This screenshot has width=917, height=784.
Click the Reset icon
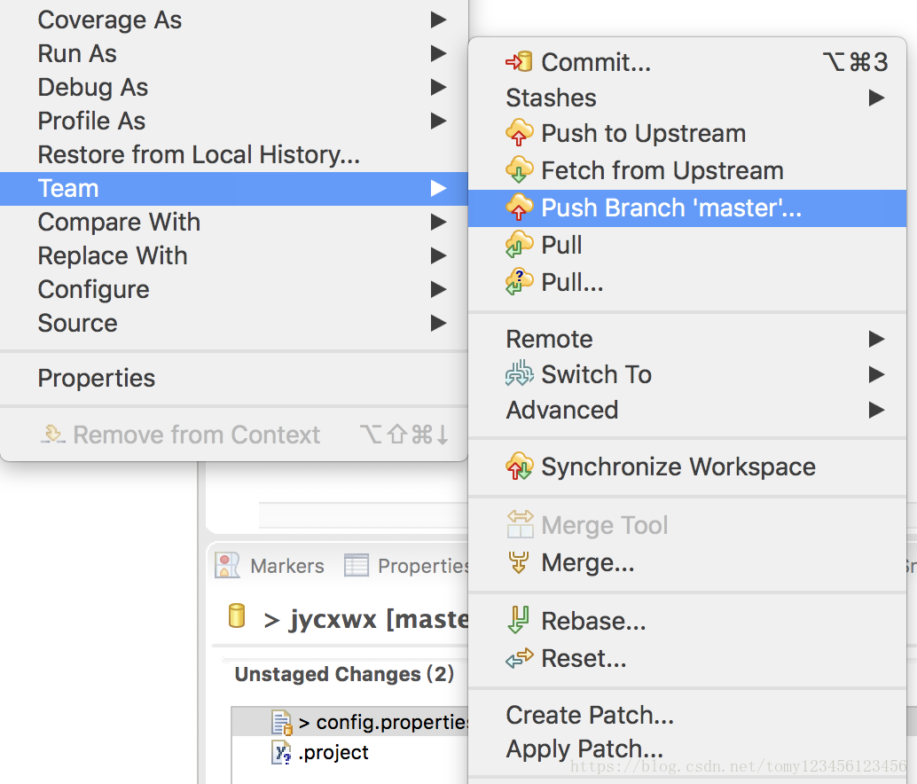click(519, 658)
